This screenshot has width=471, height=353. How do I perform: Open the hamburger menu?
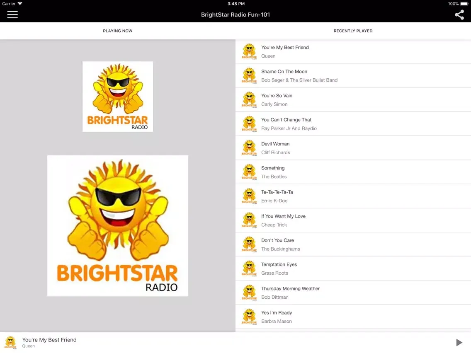click(12, 15)
